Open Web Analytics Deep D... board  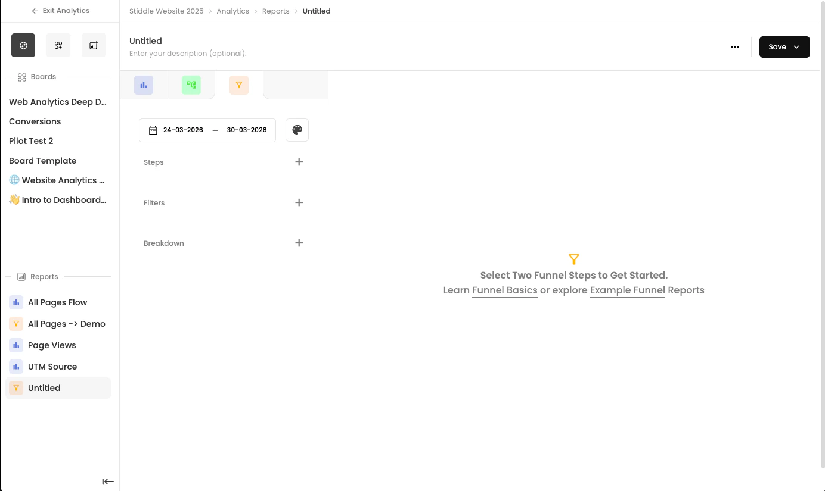pyautogui.click(x=58, y=102)
